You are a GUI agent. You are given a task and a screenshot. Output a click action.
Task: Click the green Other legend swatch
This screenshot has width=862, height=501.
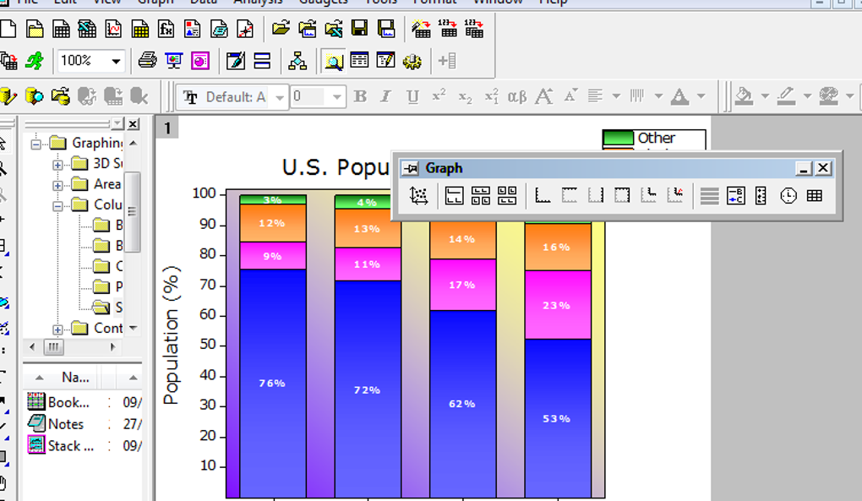pyautogui.click(x=618, y=138)
